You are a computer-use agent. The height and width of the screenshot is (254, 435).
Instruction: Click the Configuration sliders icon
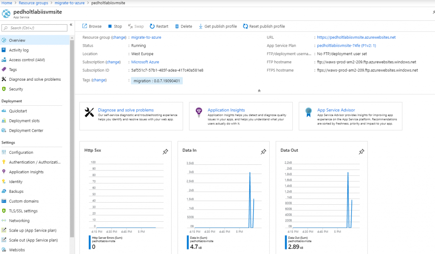tap(3, 152)
